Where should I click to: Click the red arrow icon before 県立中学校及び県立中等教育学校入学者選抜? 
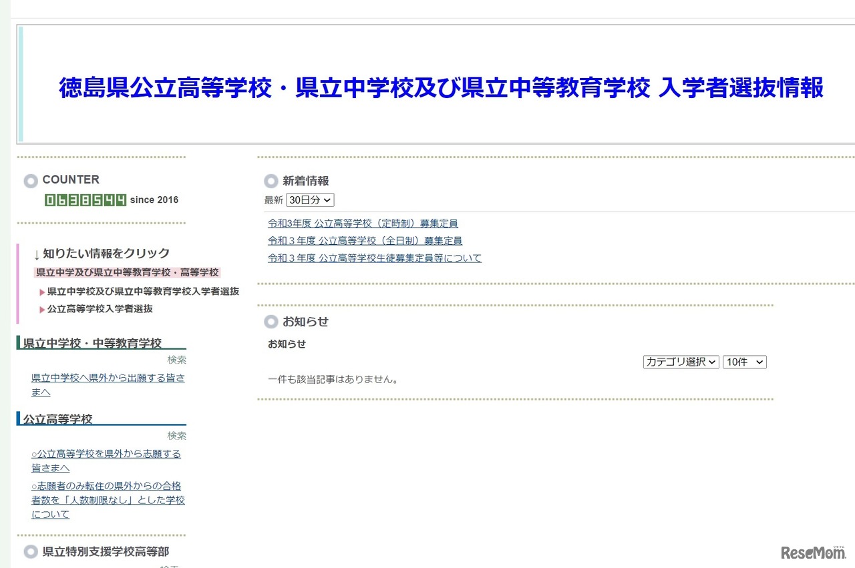pyautogui.click(x=40, y=292)
